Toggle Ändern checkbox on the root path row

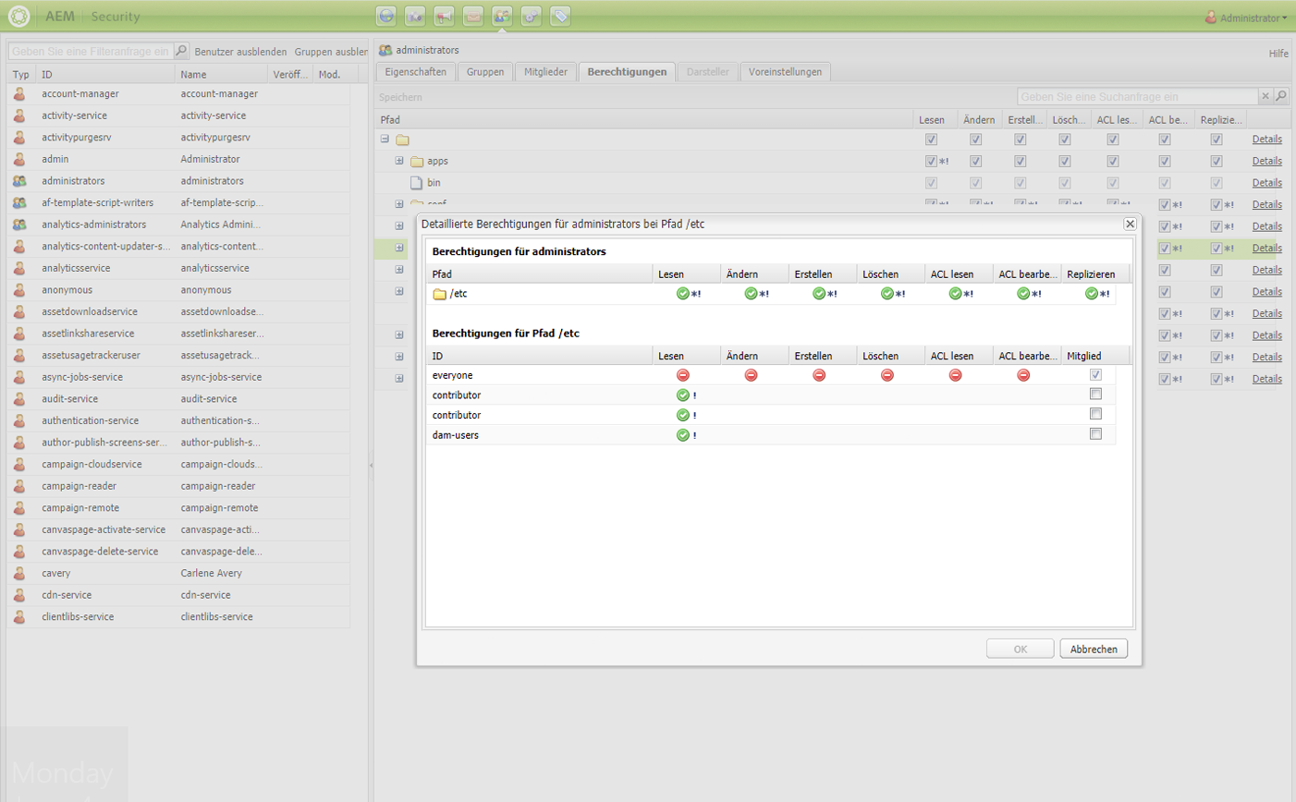coord(975,140)
